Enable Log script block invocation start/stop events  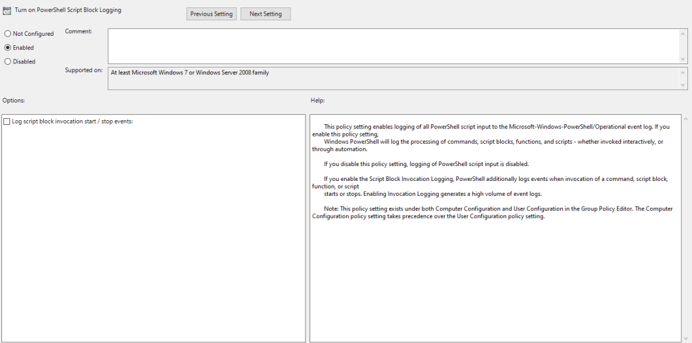(7, 122)
